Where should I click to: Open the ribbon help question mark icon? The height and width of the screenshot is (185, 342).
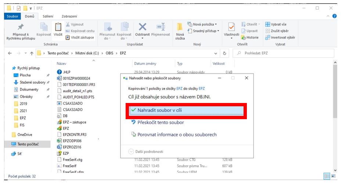334,16
